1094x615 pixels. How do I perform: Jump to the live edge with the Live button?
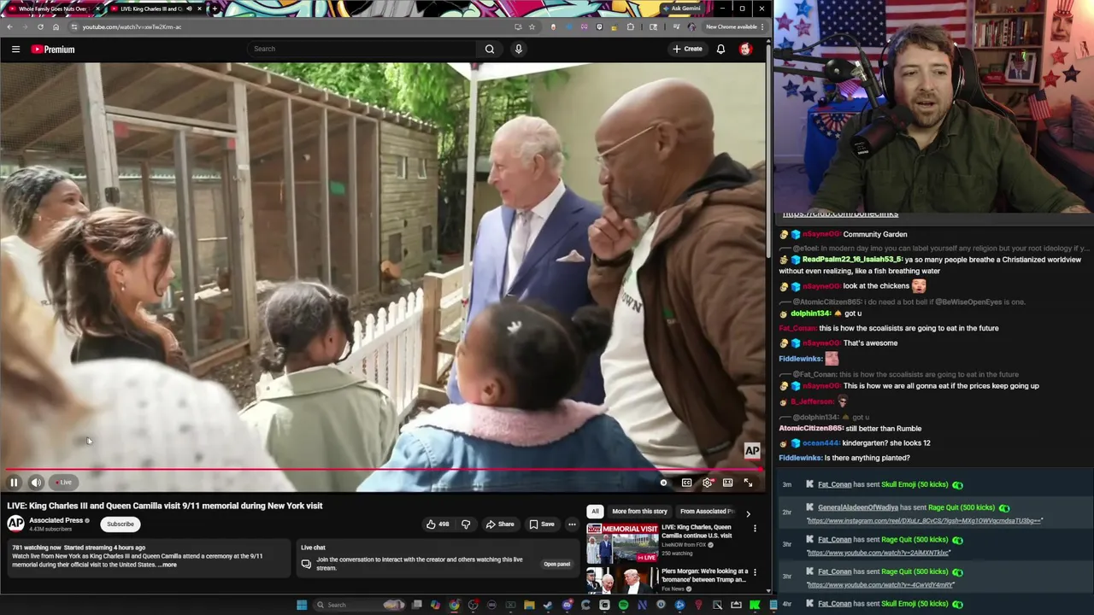(x=63, y=483)
